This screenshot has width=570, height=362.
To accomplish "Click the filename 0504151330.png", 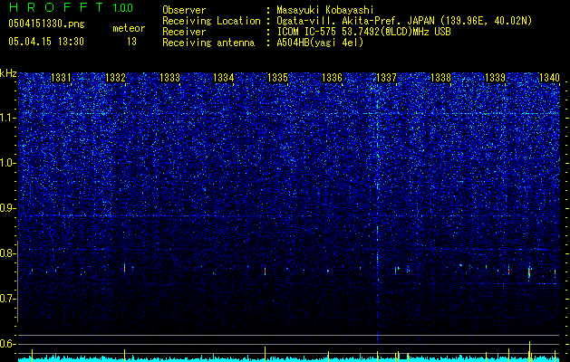I will 46,24.
